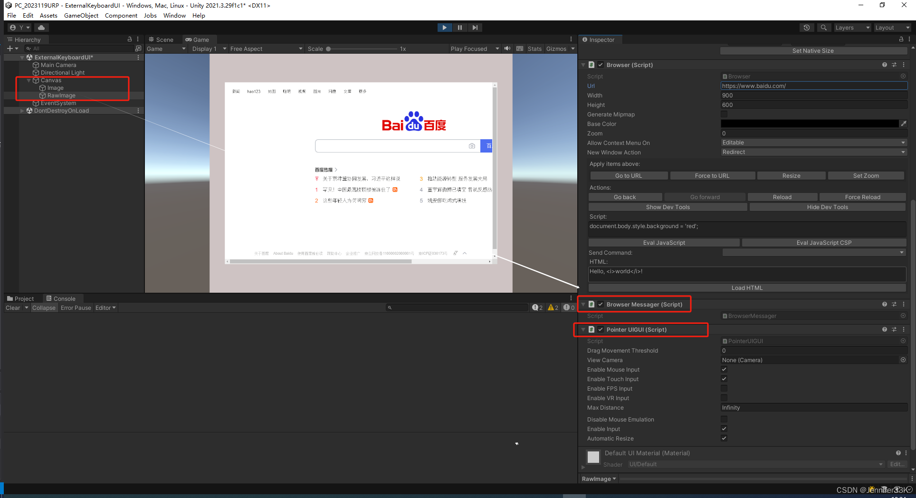Start Play mode with the play button
This screenshot has width=916, height=498.
444,28
